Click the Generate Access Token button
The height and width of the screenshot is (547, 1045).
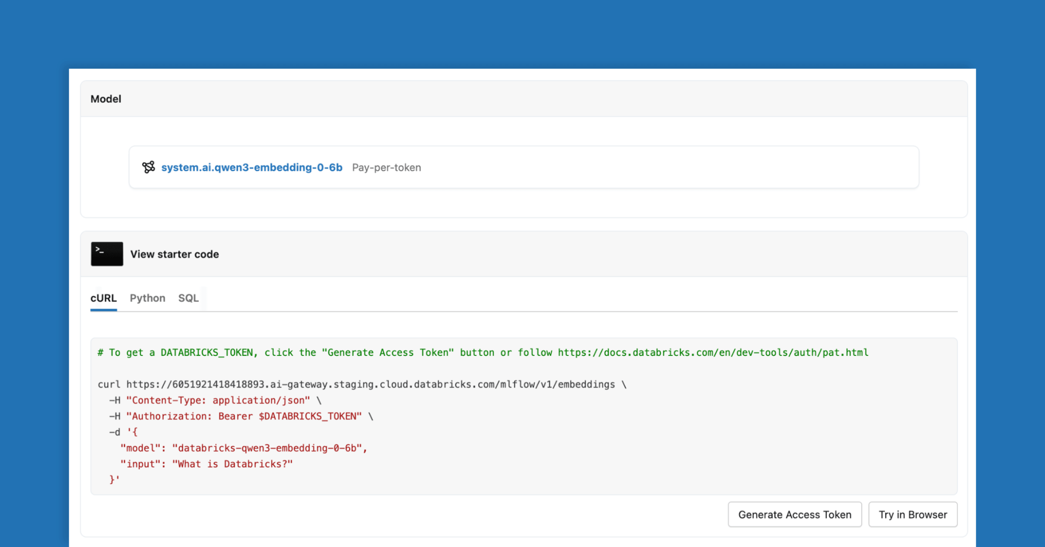[x=795, y=514]
